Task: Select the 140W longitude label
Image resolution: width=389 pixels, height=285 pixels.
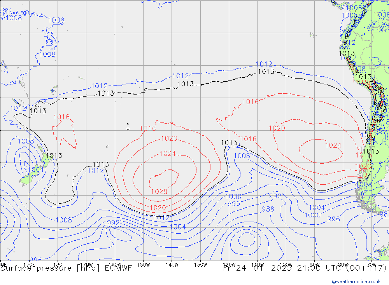Action: click(172, 265)
